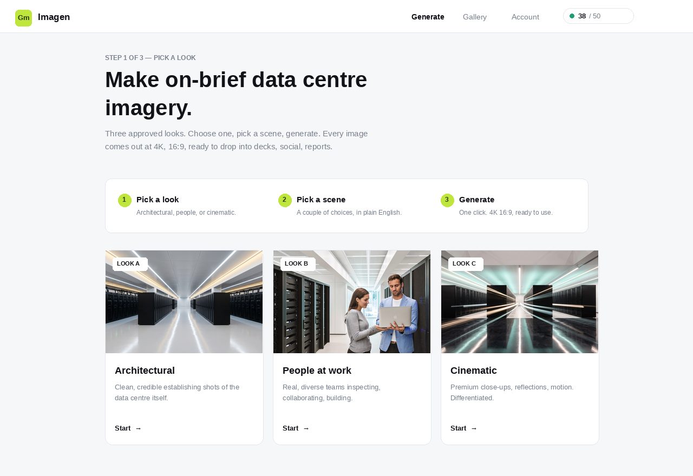
Task: Click the Gm logo icon
Action: pos(23,18)
